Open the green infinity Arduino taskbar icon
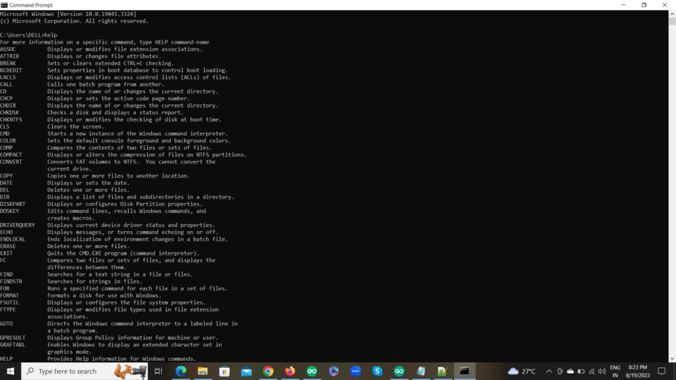Image resolution: width=676 pixels, height=380 pixels. pos(399,371)
